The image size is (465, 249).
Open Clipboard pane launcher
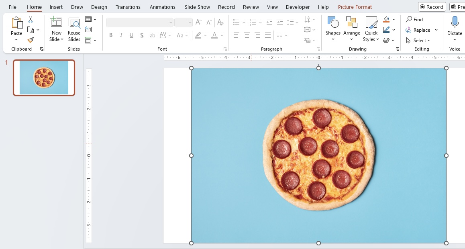click(41, 49)
